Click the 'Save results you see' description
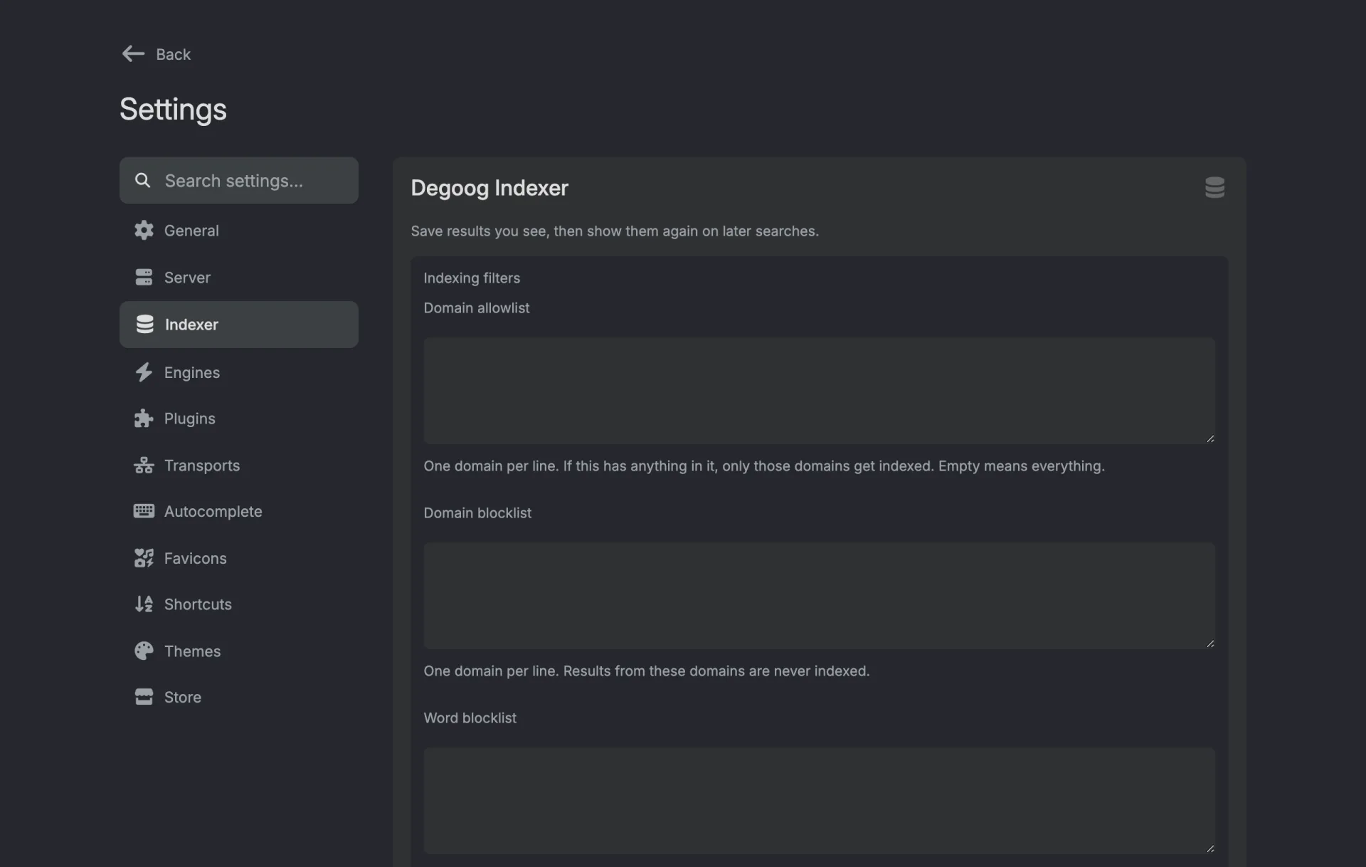This screenshot has height=867, width=1366. [615, 231]
